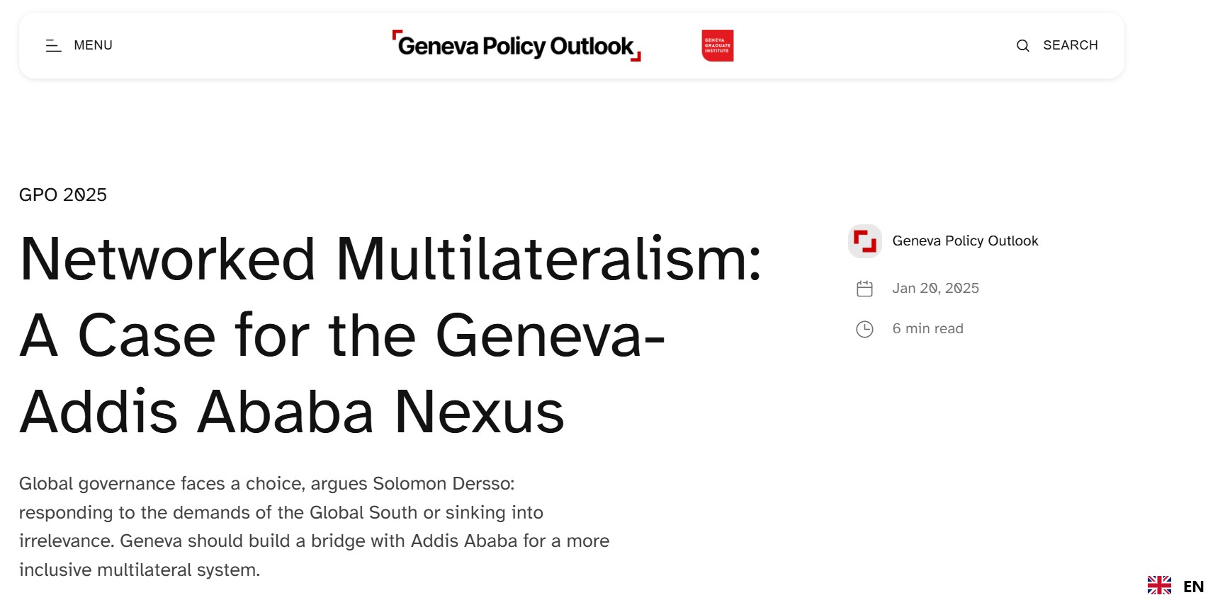Click the 6 min read label

point(927,328)
